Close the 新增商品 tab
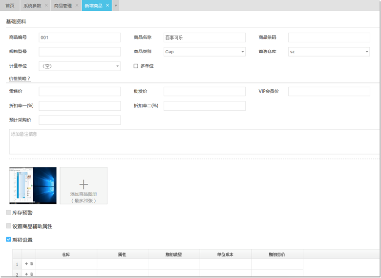The width and height of the screenshot is (381, 278). (107, 5)
